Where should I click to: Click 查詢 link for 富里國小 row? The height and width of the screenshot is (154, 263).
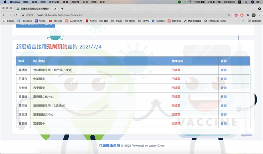pyautogui.click(x=224, y=123)
